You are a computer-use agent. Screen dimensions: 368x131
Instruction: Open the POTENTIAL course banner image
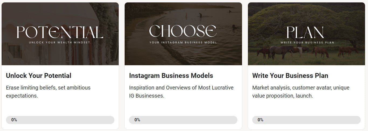(60, 34)
